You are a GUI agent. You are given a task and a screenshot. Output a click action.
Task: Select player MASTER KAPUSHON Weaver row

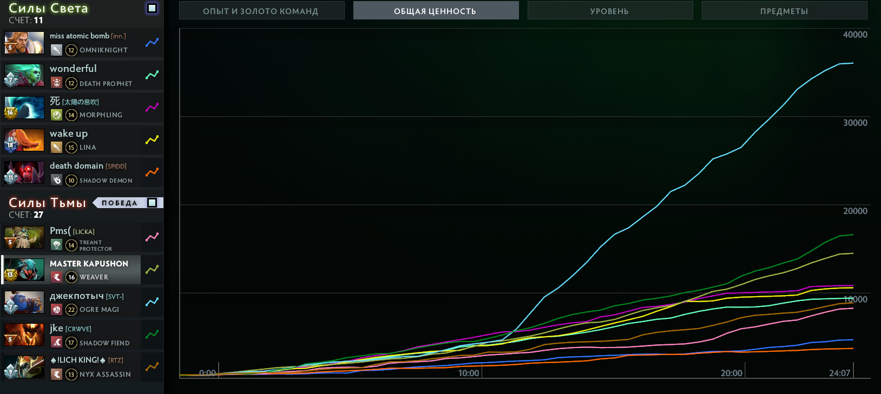click(x=89, y=270)
